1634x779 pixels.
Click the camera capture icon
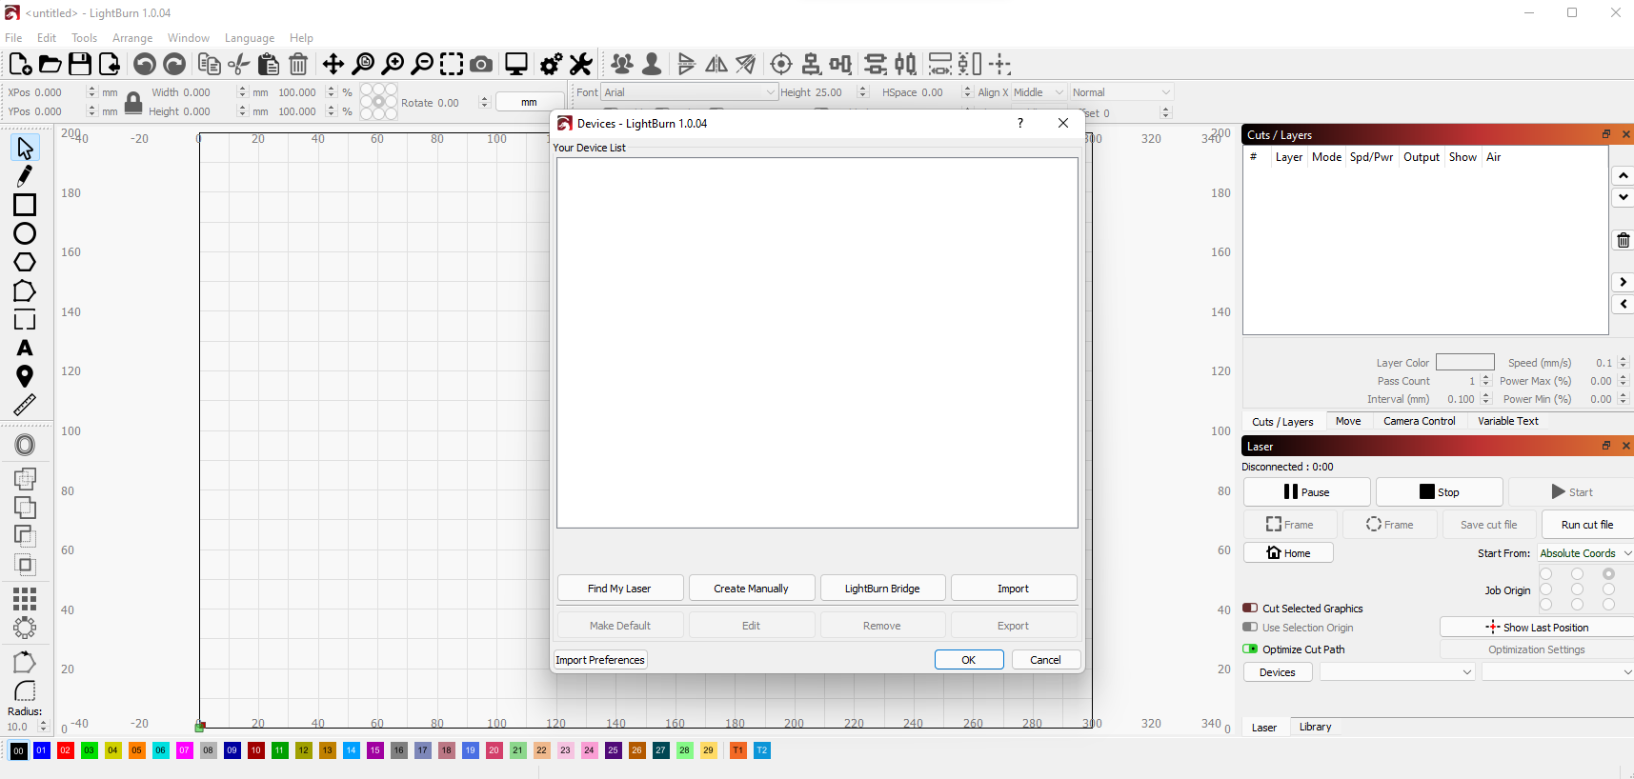481,64
